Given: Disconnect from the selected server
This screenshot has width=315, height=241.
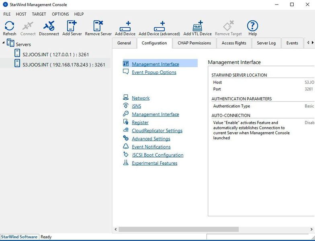Looking at the screenshot, I should point(49,26).
